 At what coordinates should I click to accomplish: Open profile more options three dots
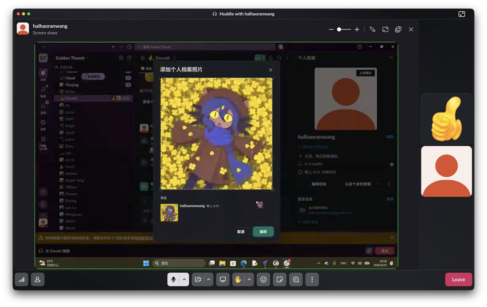389,184
